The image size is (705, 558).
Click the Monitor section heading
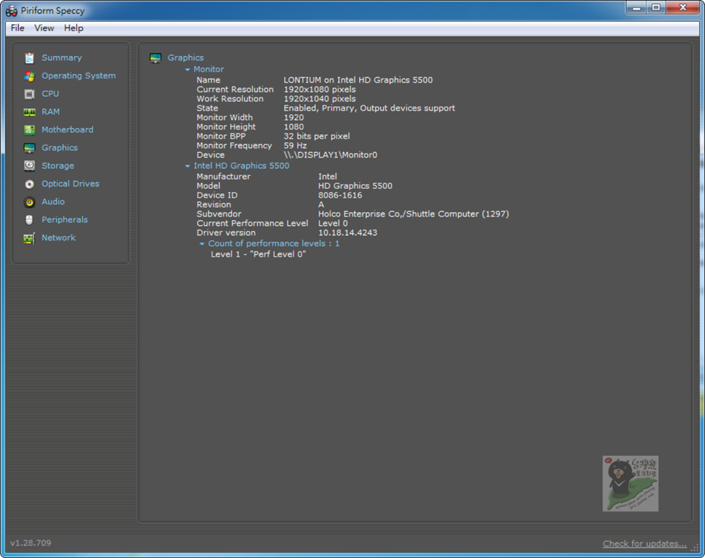coord(209,69)
